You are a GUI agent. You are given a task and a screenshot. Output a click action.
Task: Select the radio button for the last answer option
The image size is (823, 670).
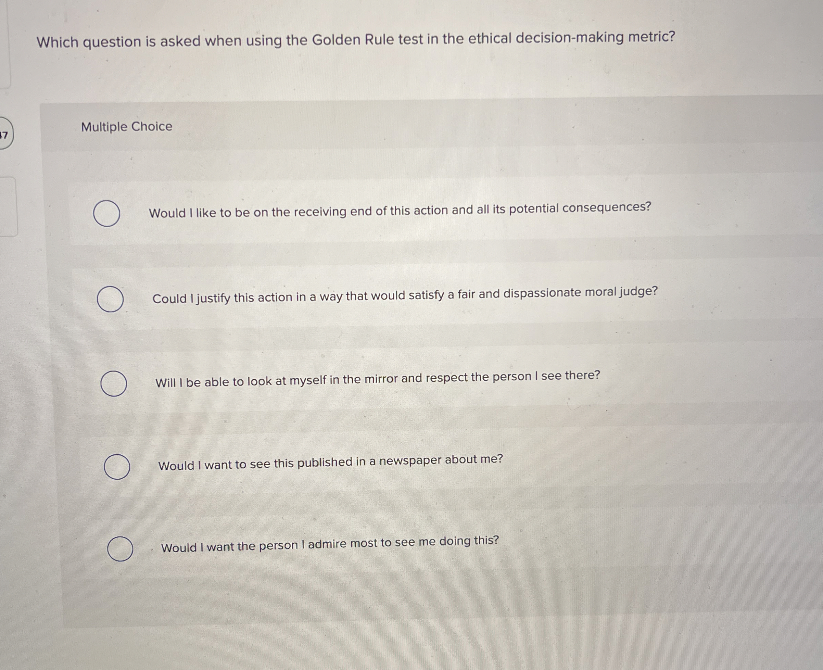click(121, 549)
